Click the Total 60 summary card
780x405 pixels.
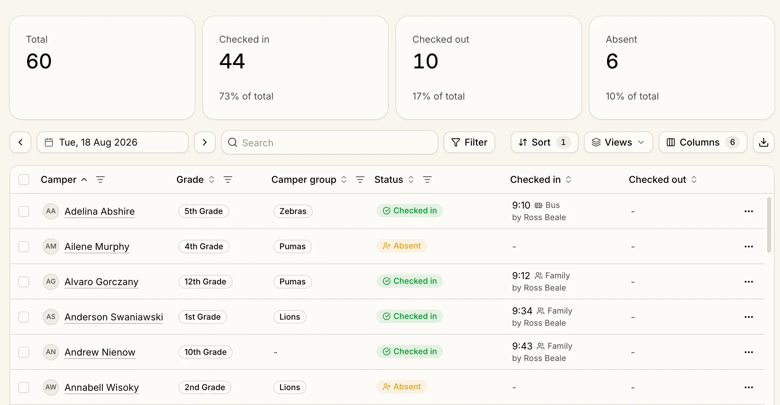[x=102, y=68]
